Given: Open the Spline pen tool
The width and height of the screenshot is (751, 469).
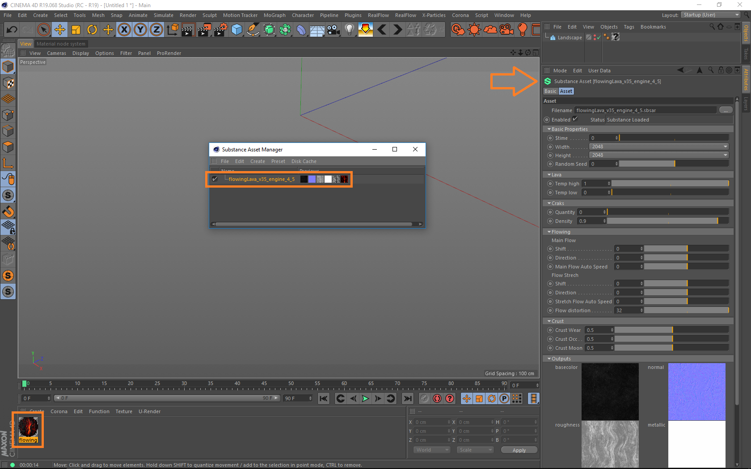Looking at the screenshot, I should coord(253,30).
